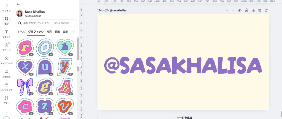Open the テキスト (Text) tool panel
The height and width of the screenshot is (119, 282).
6,34
